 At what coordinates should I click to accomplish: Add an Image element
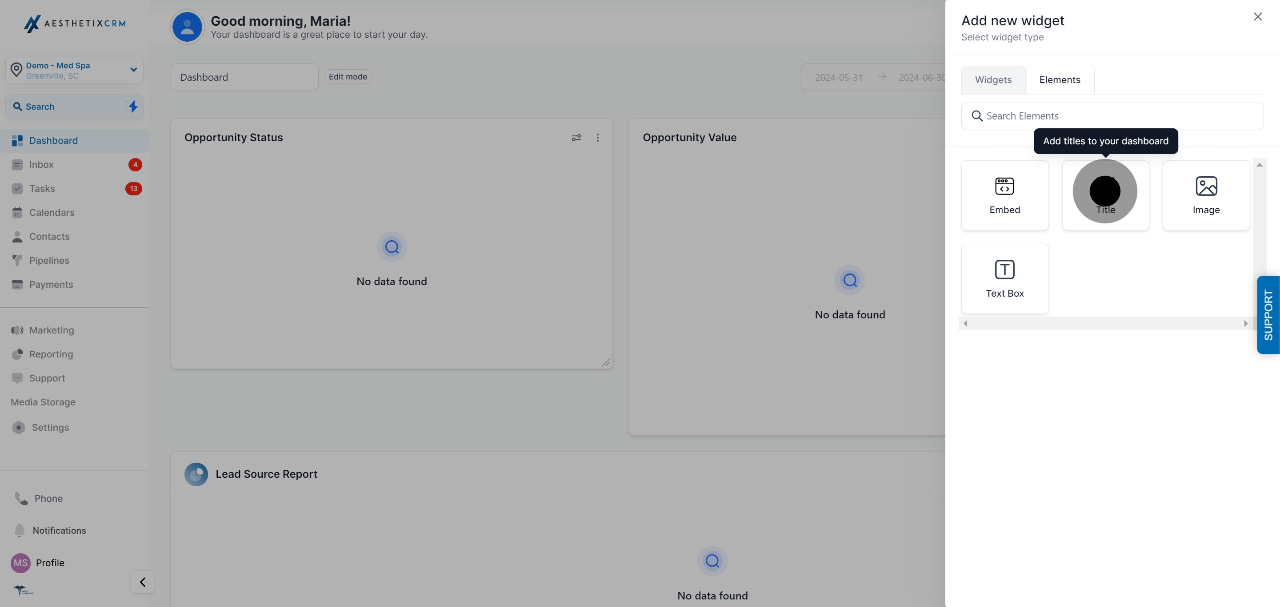tap(1206, 195)
